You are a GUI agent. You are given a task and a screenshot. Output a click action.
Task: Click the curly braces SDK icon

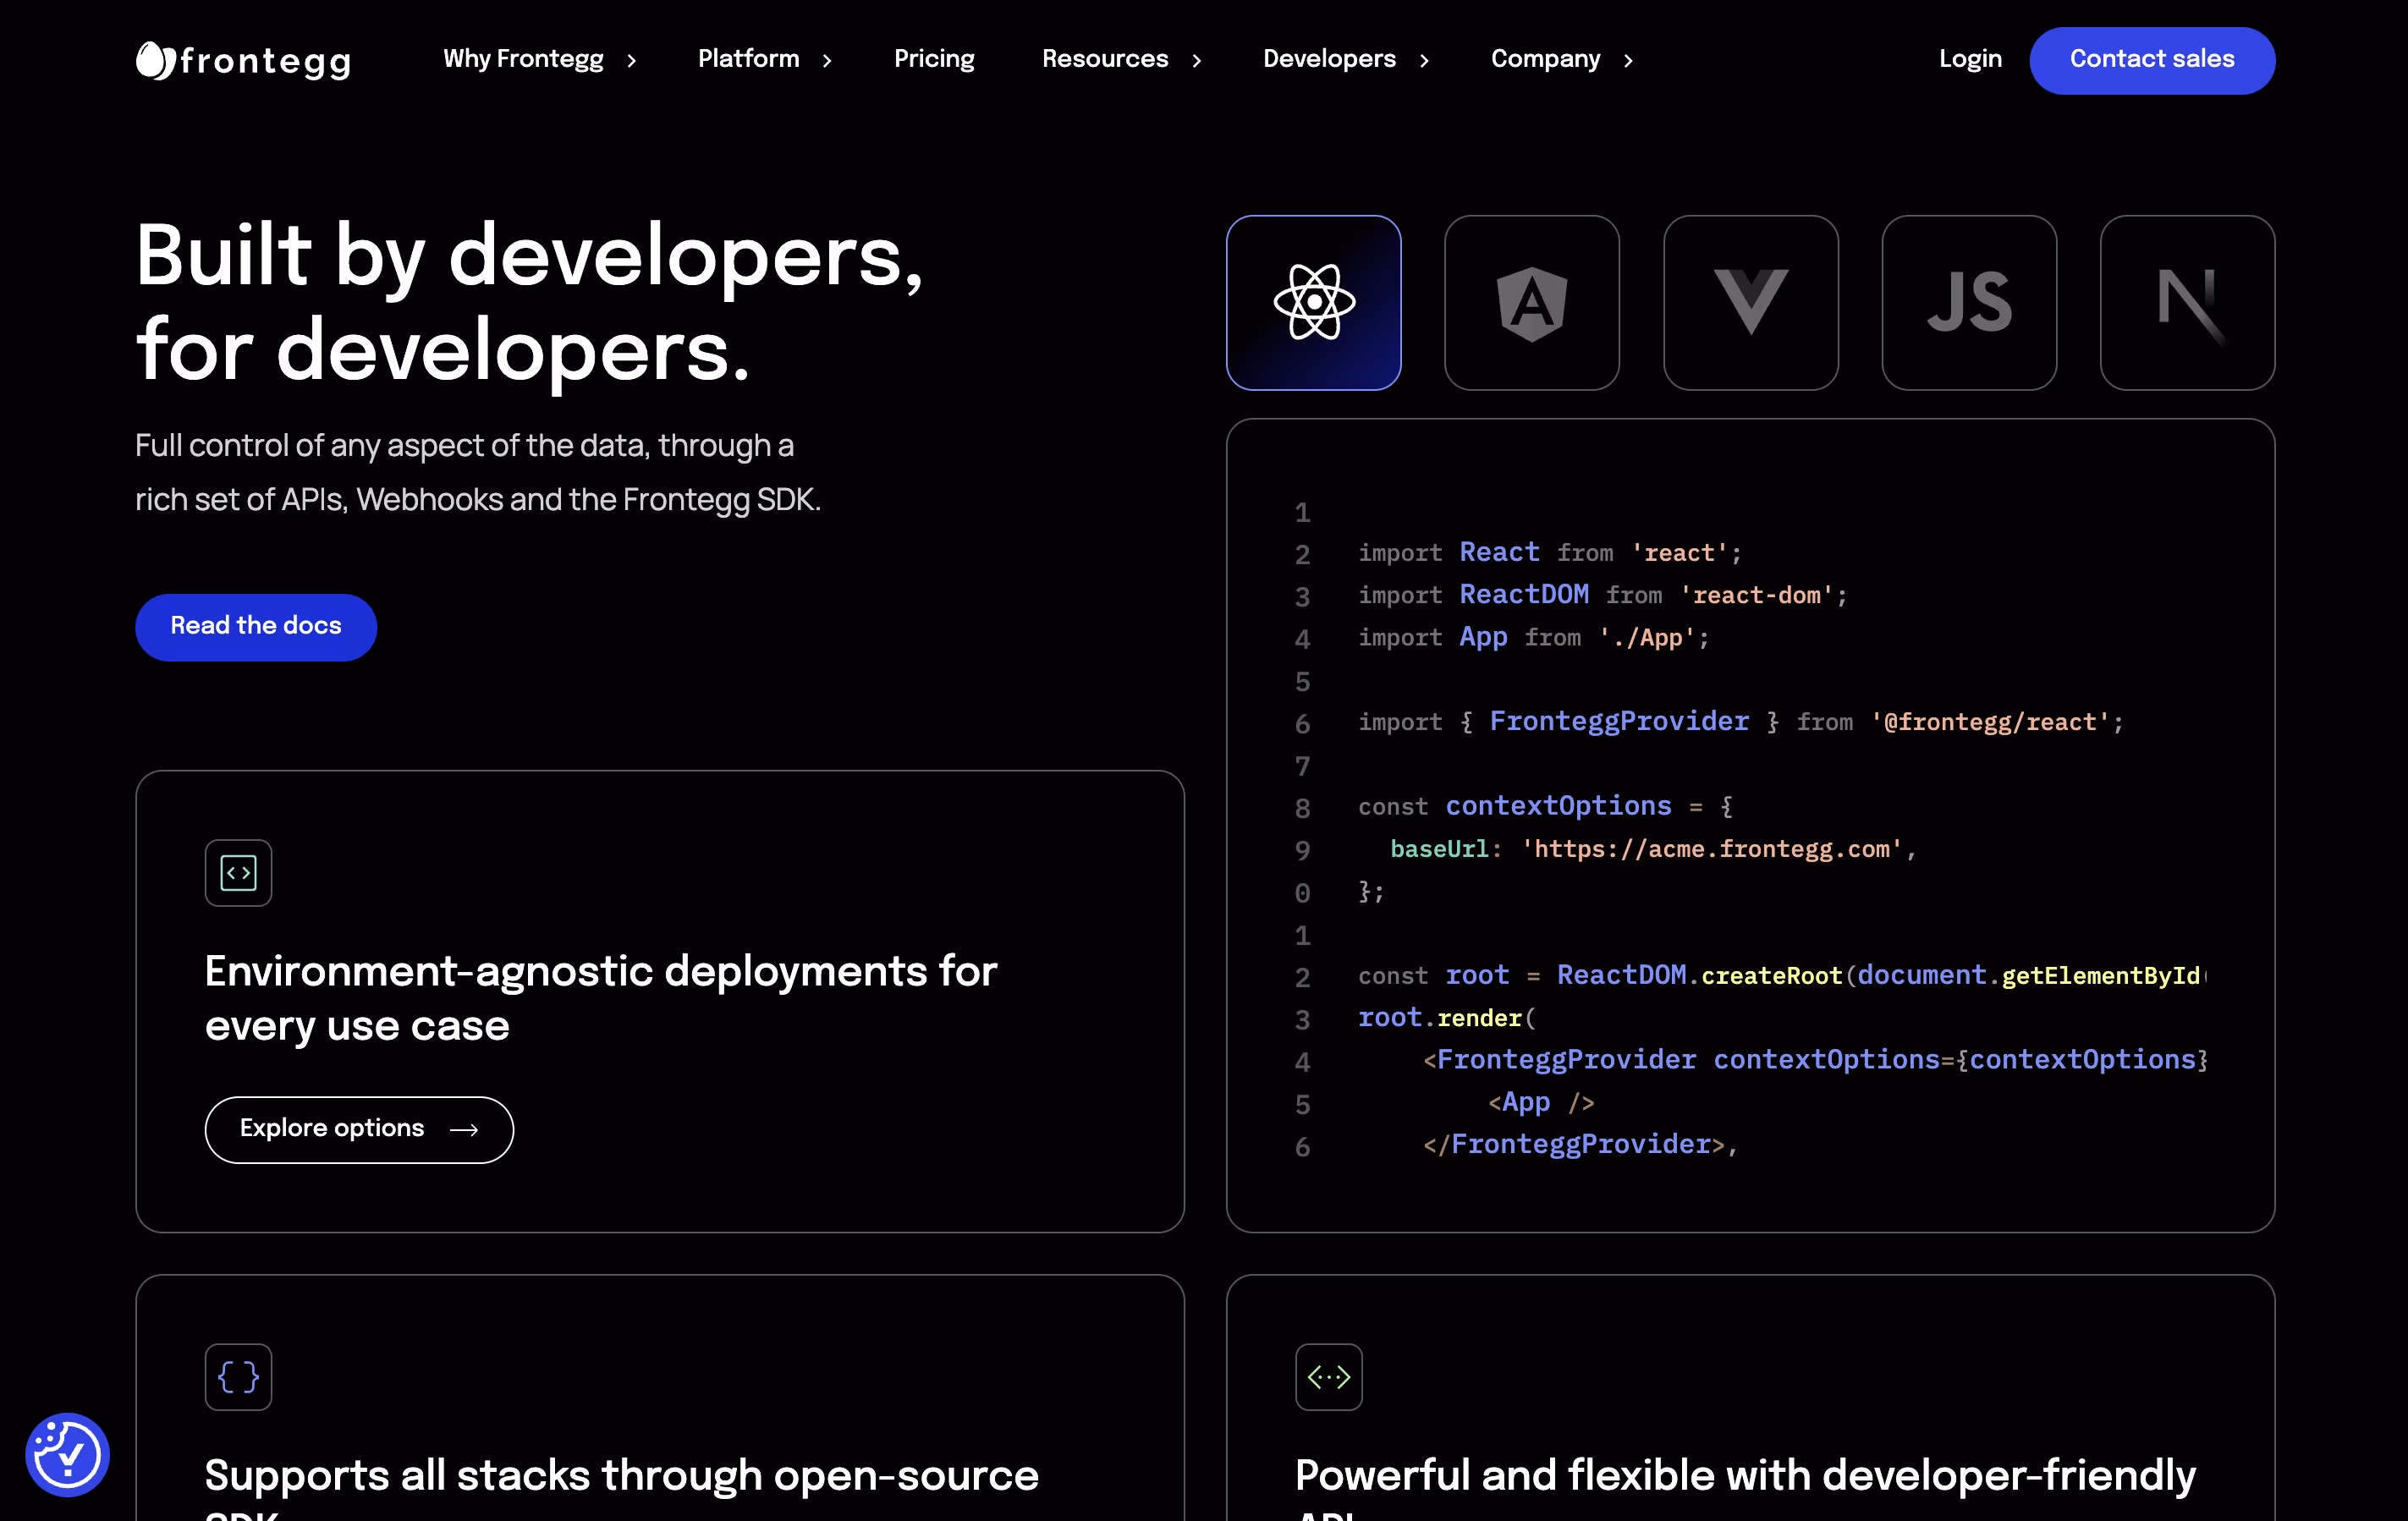[238, 1376]
